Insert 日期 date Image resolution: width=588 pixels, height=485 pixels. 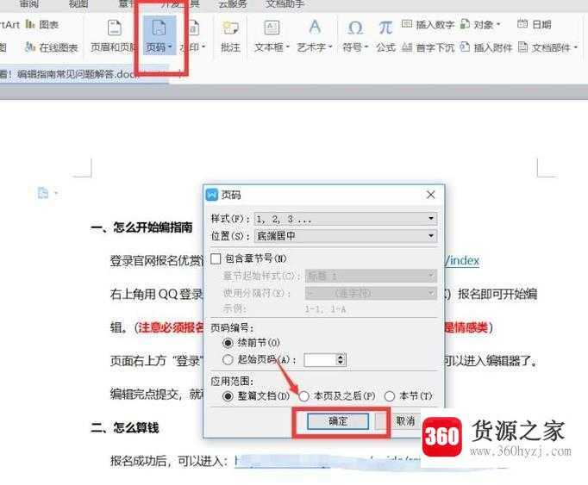tap(534, 25)
